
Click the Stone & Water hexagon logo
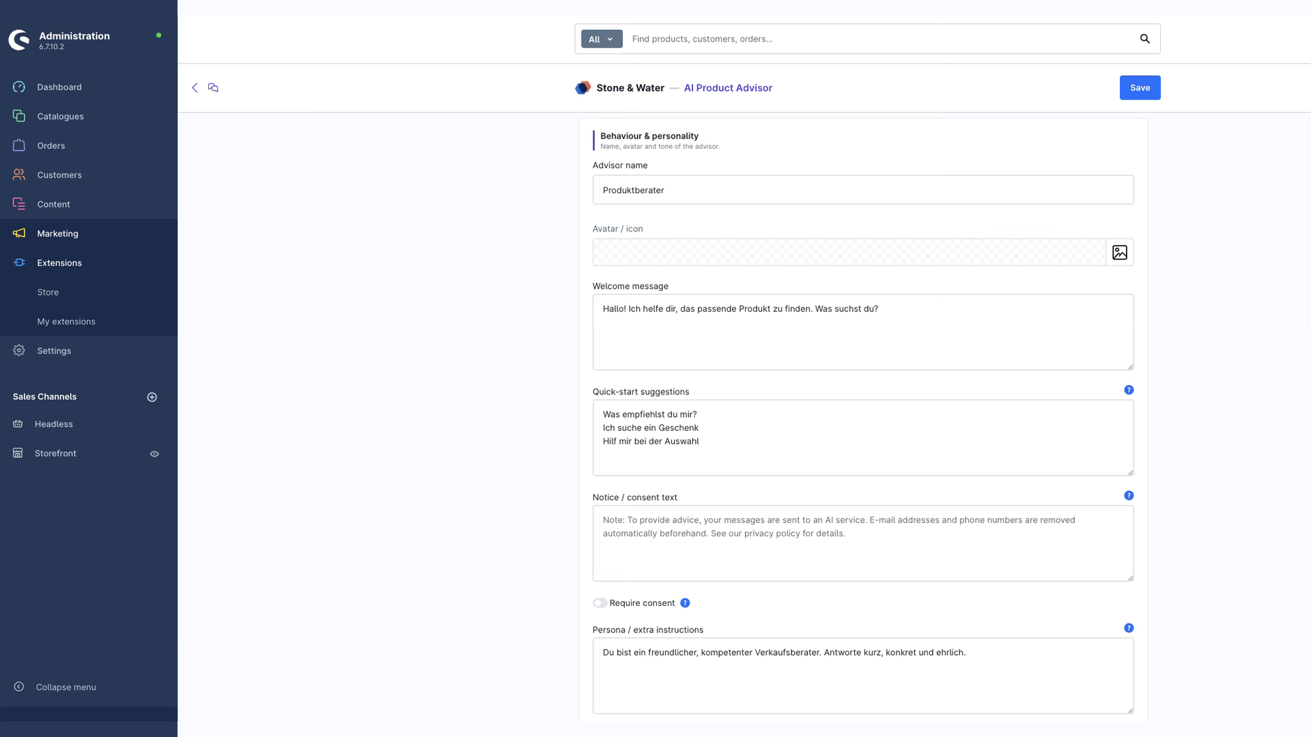click(582, 87)
